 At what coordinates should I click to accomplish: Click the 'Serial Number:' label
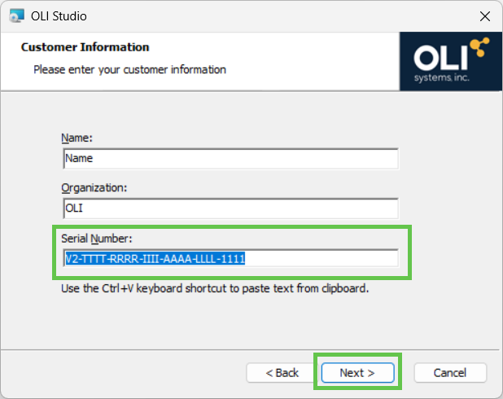point(96,239)
